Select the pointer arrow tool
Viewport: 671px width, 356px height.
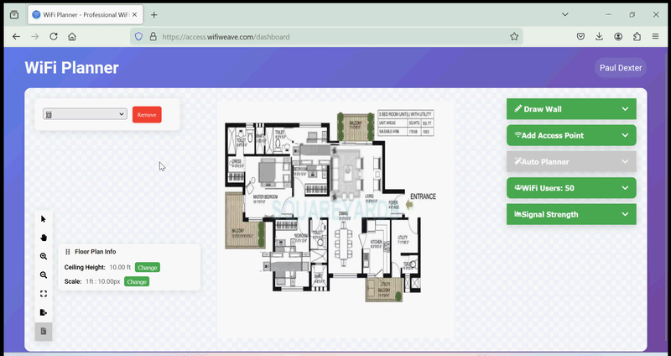coord(44,219)
